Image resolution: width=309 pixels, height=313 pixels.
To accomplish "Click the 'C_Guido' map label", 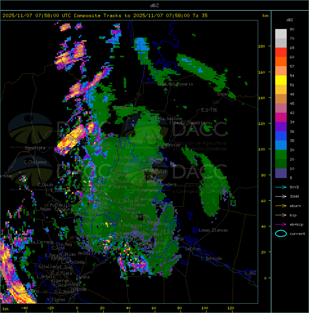I will point(45,185).
